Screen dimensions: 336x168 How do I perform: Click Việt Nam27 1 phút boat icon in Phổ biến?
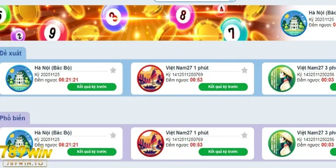point(151,143)
